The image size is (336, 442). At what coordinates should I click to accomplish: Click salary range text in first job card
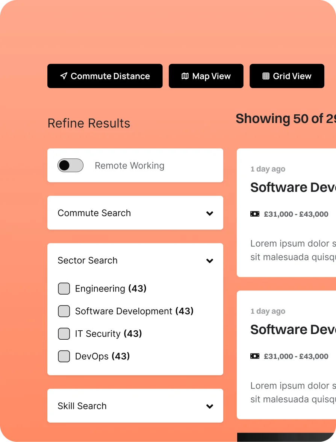tap(296, 214)
